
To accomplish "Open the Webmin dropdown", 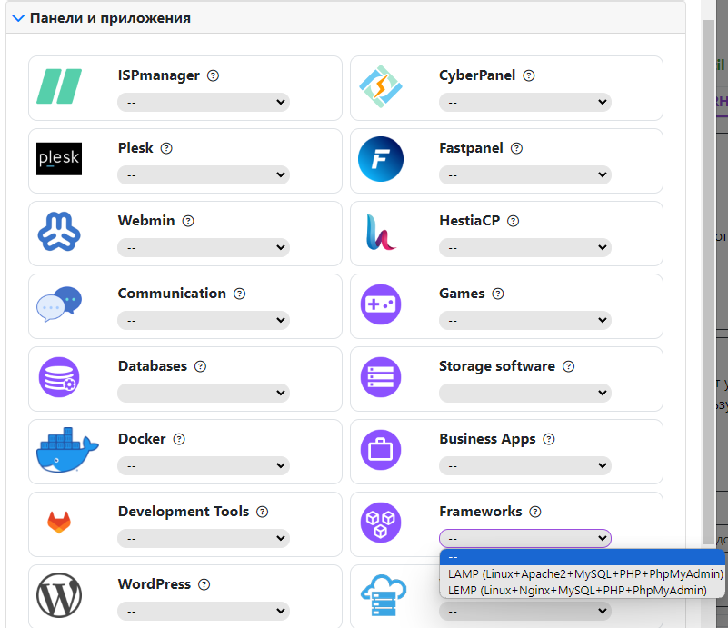I will coord(204,247).
